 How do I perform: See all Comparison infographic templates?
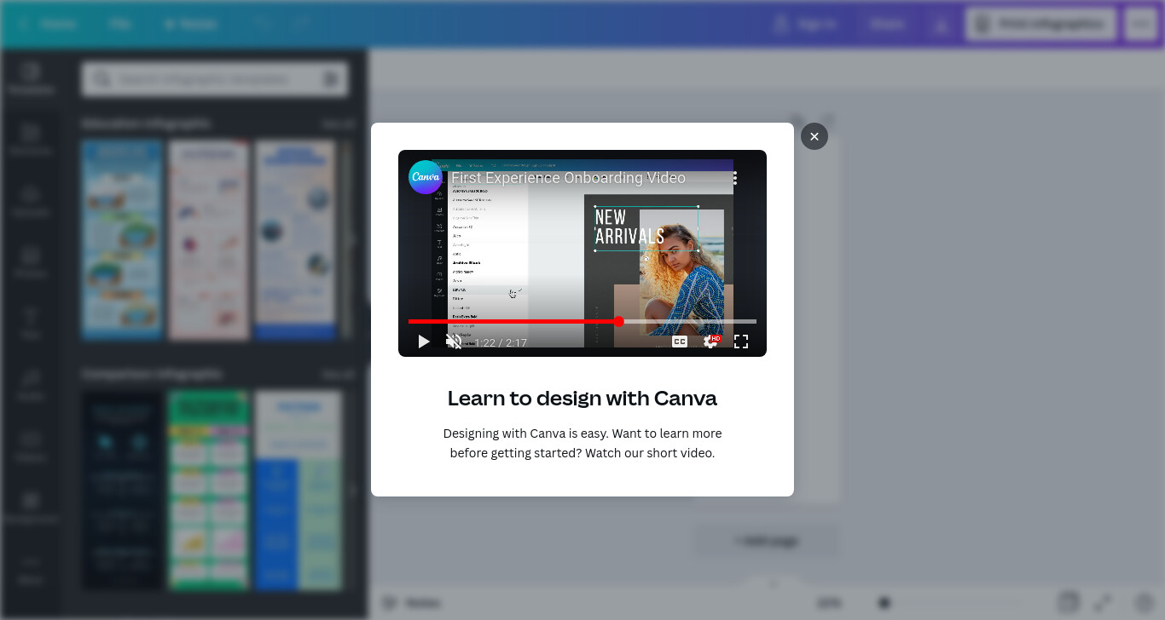click(339, 374)
